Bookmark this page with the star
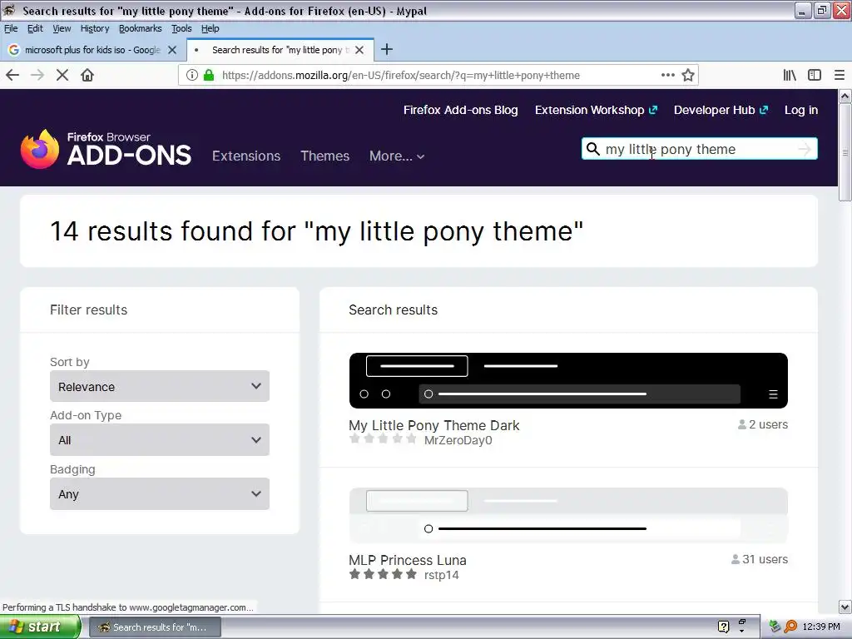This screenshot has width=852, height=639. pyautogui.click(x=688, y=75)
